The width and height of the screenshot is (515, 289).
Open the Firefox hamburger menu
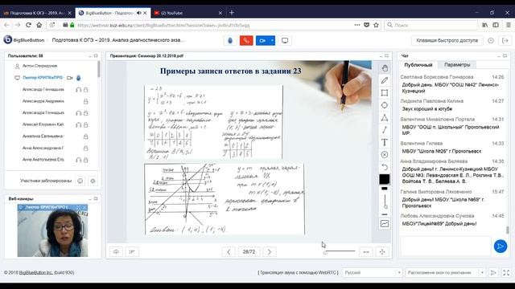[x=508, y=25]
